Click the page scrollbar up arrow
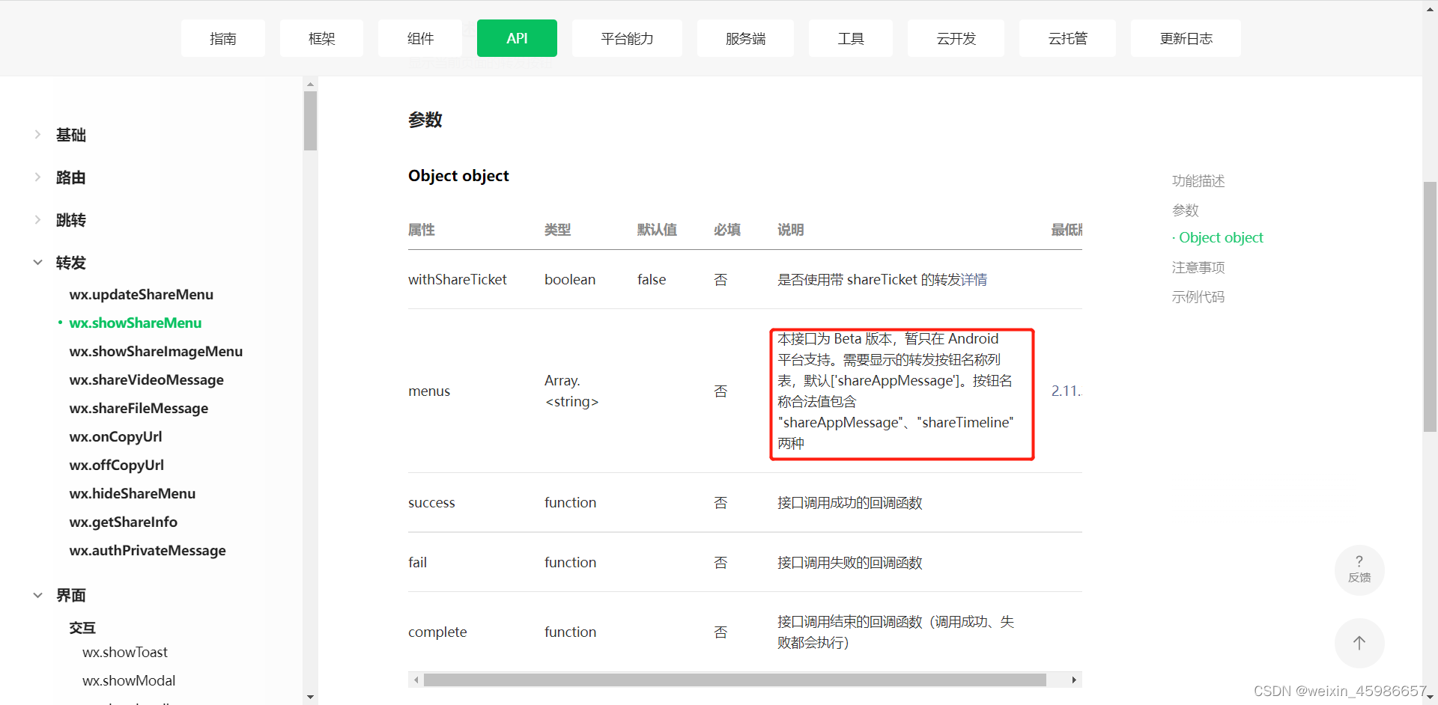The image size is (1438, 705). click(1430, 7)
